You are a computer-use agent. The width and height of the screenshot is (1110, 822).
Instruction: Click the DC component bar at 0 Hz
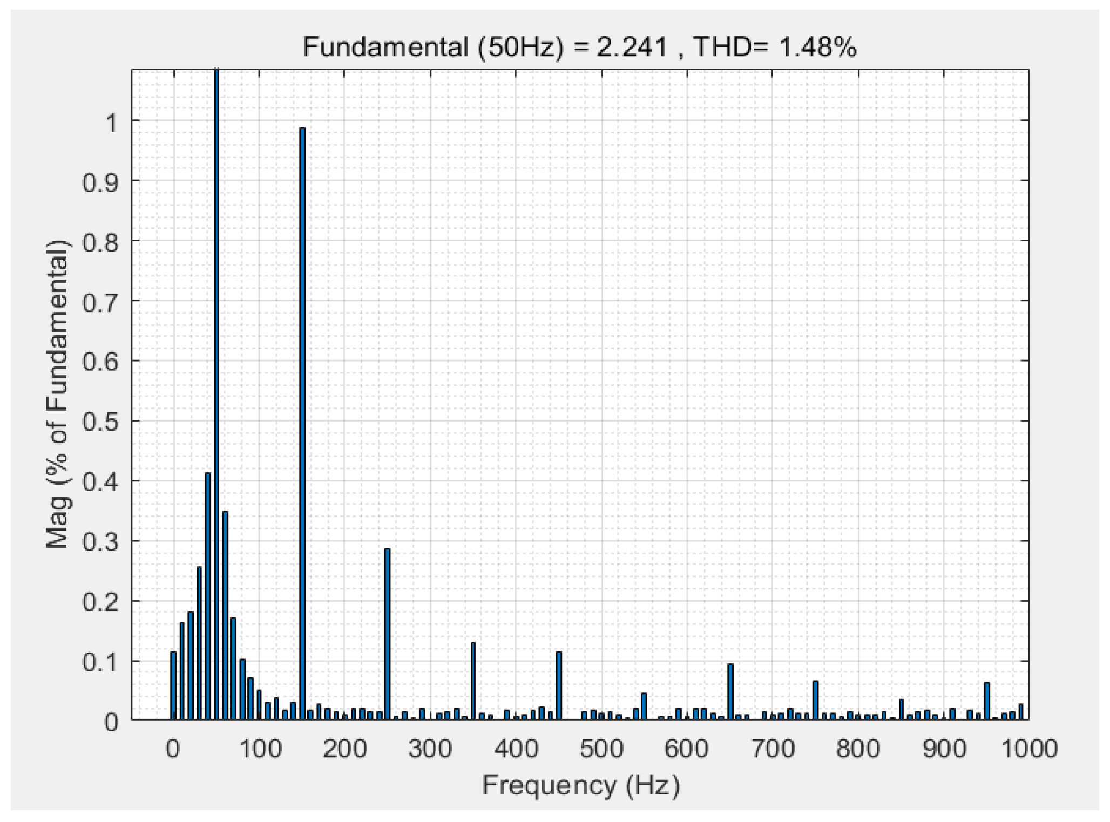coord(173,685)
